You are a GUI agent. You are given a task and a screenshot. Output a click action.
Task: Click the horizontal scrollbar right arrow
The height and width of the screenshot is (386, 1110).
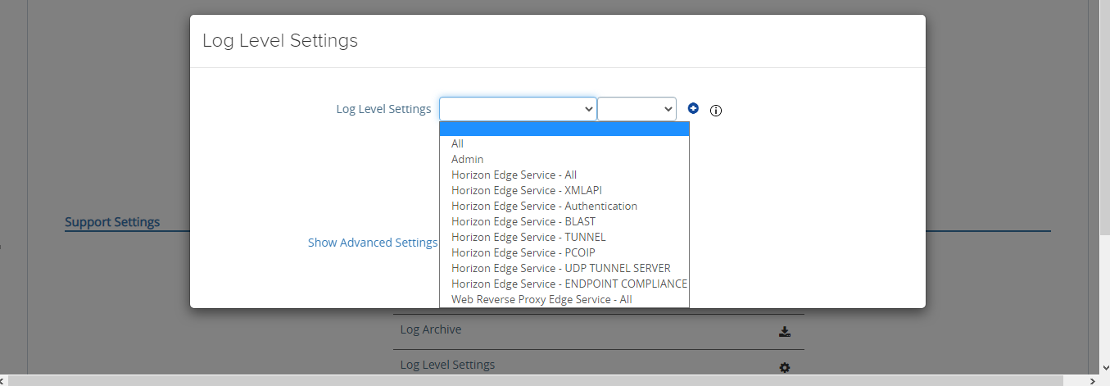pos(1091,380)
